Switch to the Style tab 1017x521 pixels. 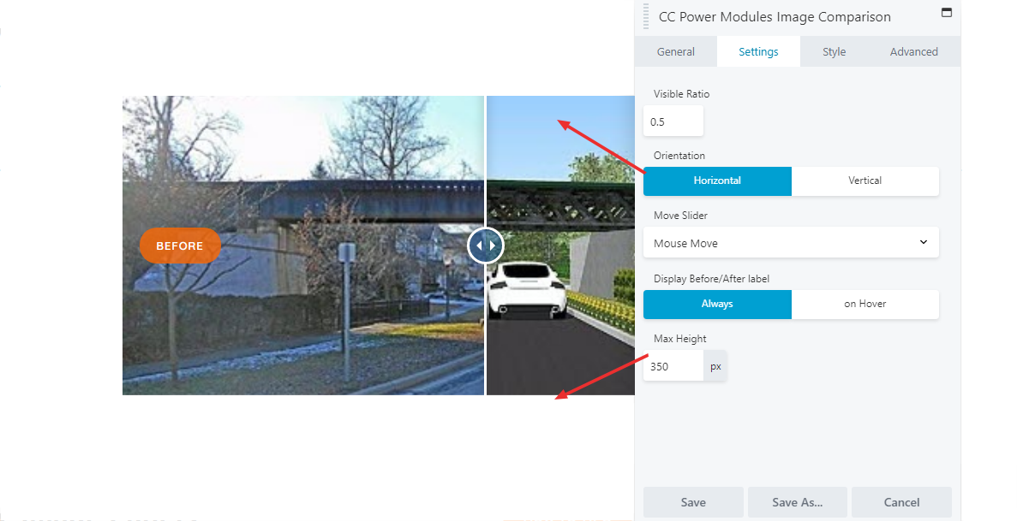point(835,52)
